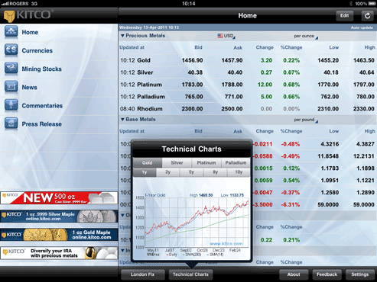Switch to the Silver chart tab
This screenshot has width=377, height=282.
tap(177, 162)
